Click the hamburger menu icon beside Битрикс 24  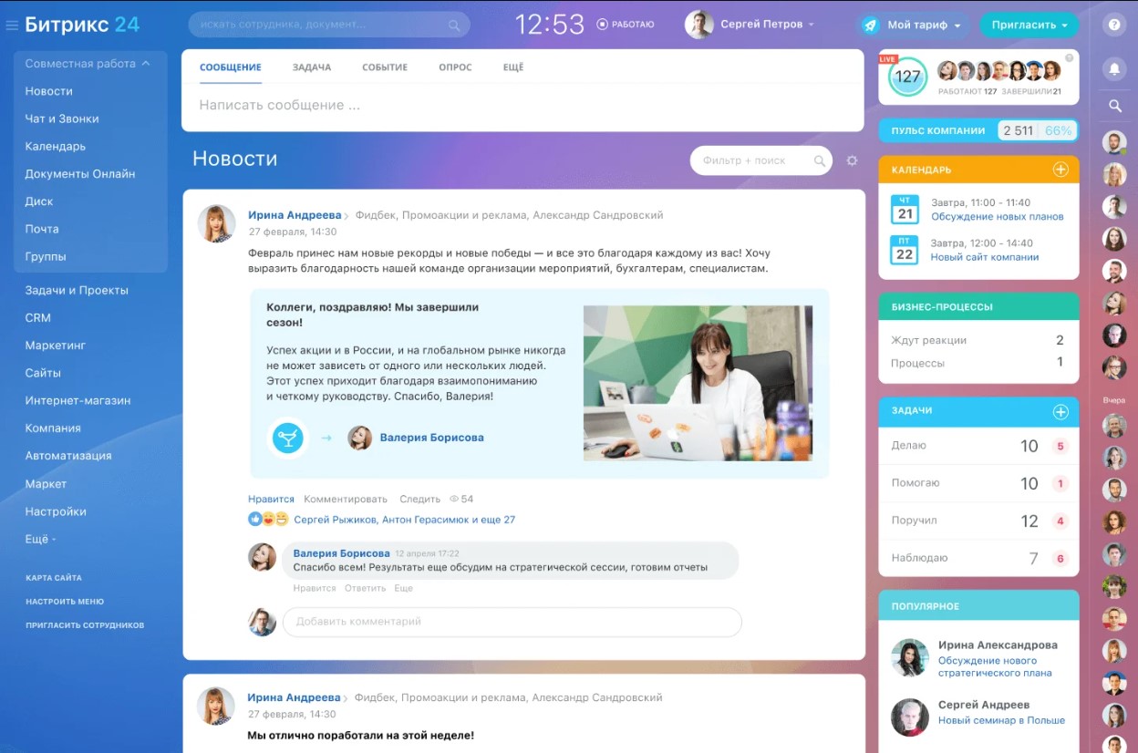pyautogui.click(x=12, y=26)
